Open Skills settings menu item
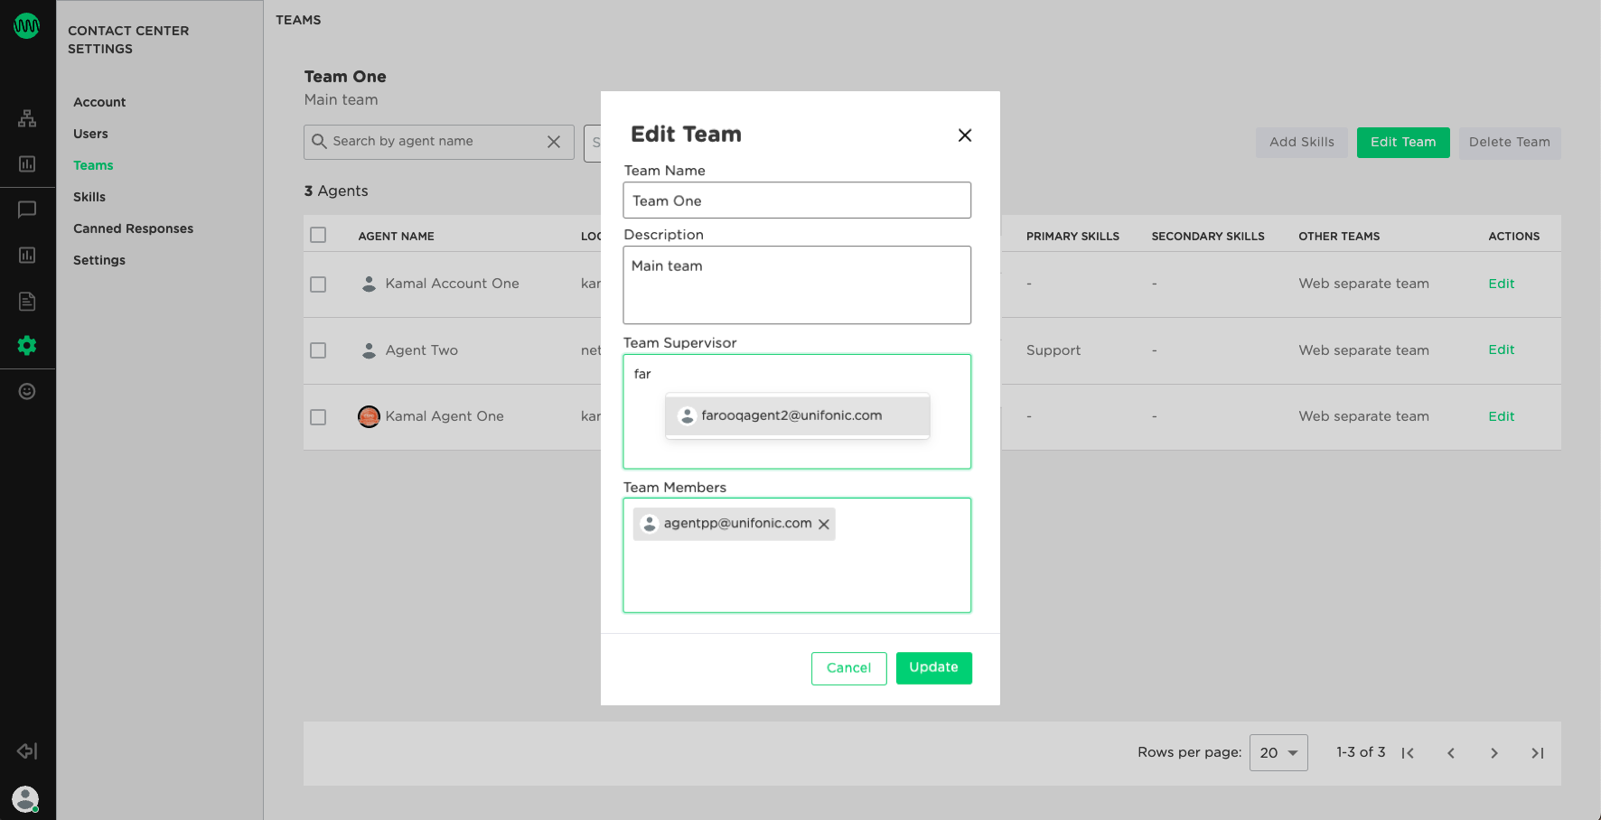 point(89,197)
